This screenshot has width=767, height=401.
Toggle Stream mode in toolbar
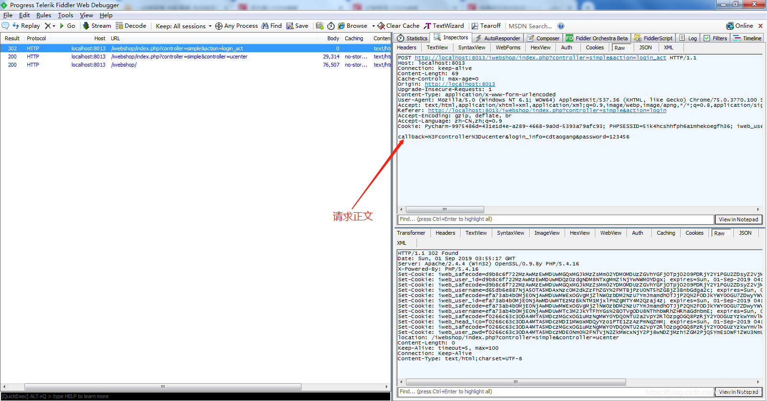tap(97, 26)
